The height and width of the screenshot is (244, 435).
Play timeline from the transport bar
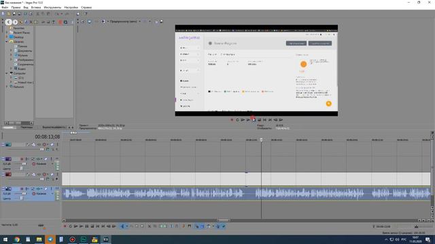[82, 226]
